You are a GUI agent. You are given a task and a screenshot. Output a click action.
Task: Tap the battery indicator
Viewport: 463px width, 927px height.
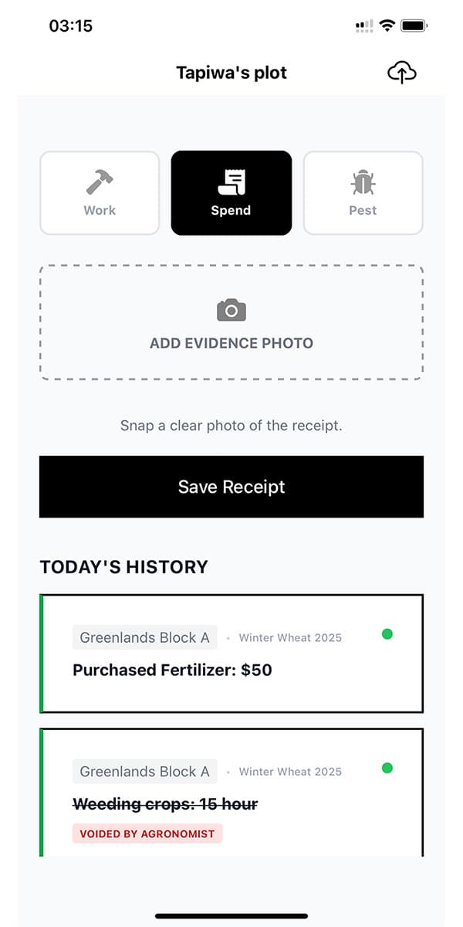(x=414, y=24)
